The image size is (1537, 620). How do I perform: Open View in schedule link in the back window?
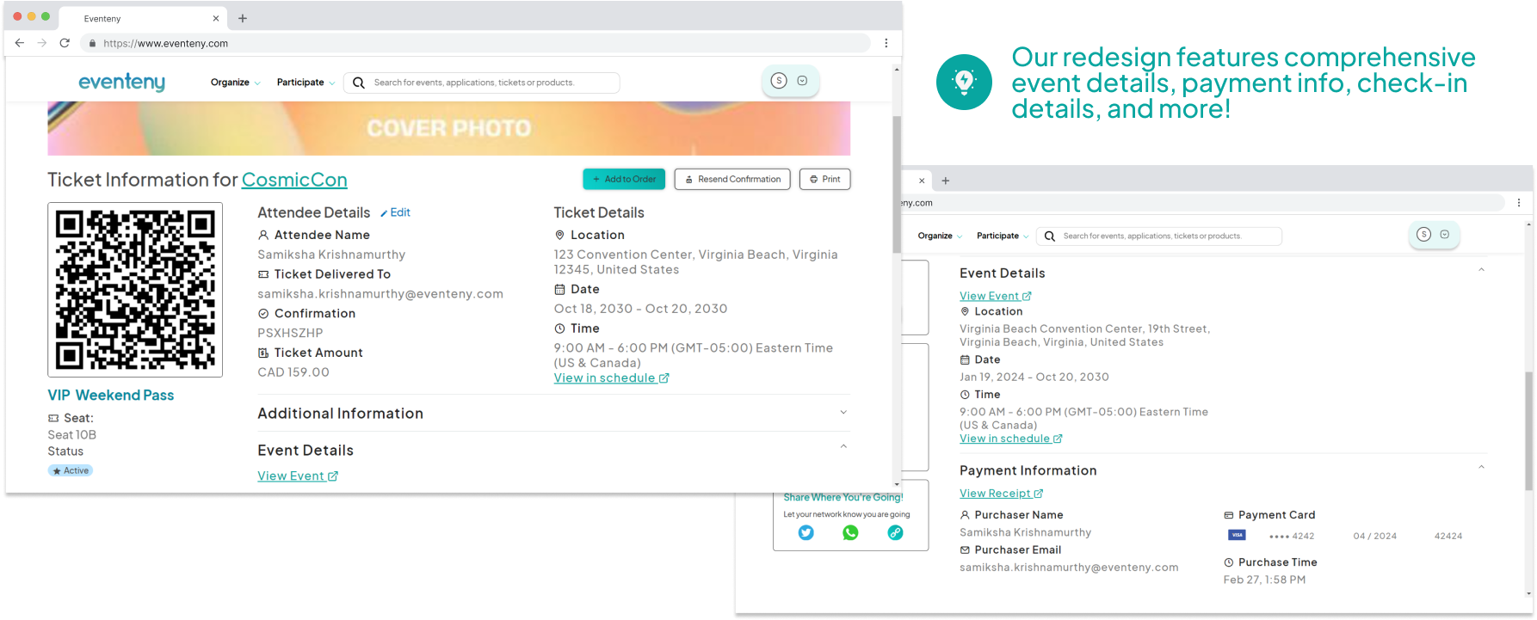point(1011,439)
